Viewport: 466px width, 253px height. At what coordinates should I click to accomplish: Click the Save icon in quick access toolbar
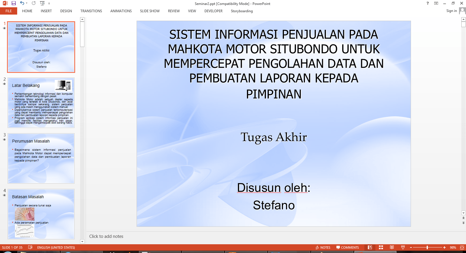tap(13, 3)
